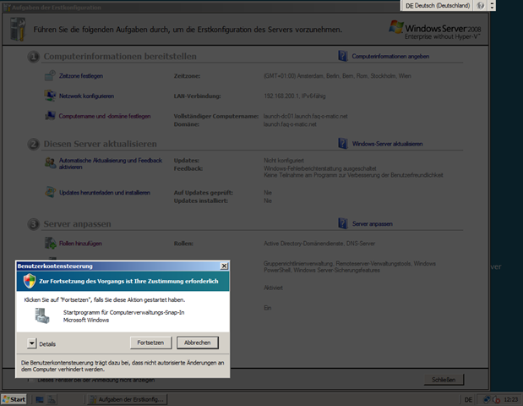
Task: Click Windows-Fehlerberichterstattung ausgeschaltet text
Action: (320, 168)
